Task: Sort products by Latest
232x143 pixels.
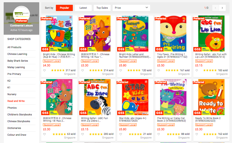Action: [x=83, y=8]
